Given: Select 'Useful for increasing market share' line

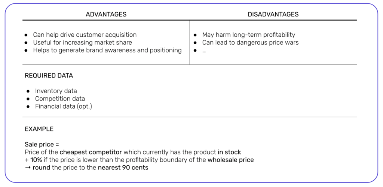Looking at the screenshot, I should pos(83,43).
